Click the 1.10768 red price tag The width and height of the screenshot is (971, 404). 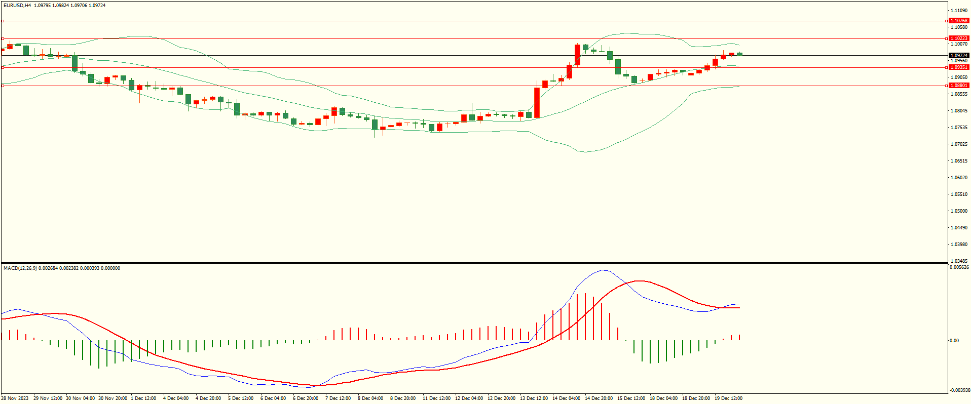pos(958,21)
